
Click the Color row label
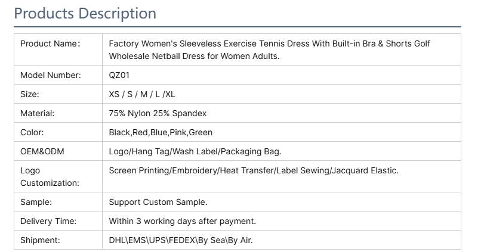coord(32,132)
